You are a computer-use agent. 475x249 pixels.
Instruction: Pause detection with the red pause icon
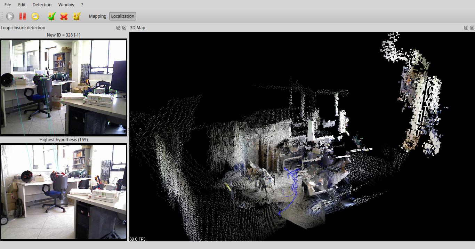(23, 16)
